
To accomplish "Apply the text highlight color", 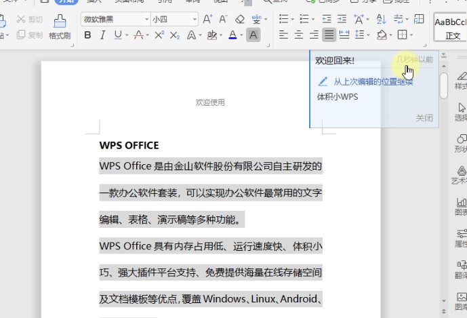I will pos(211,35).
